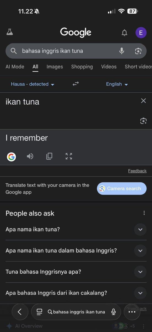Expand 'Tuna bahasa Inggrisnya apa?' question
This screenshot has width=152, height=332.
click(76, 272)
